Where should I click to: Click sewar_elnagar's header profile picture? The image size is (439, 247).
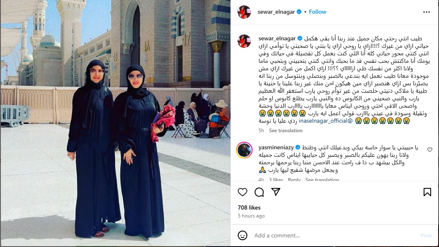click(244, 12)
